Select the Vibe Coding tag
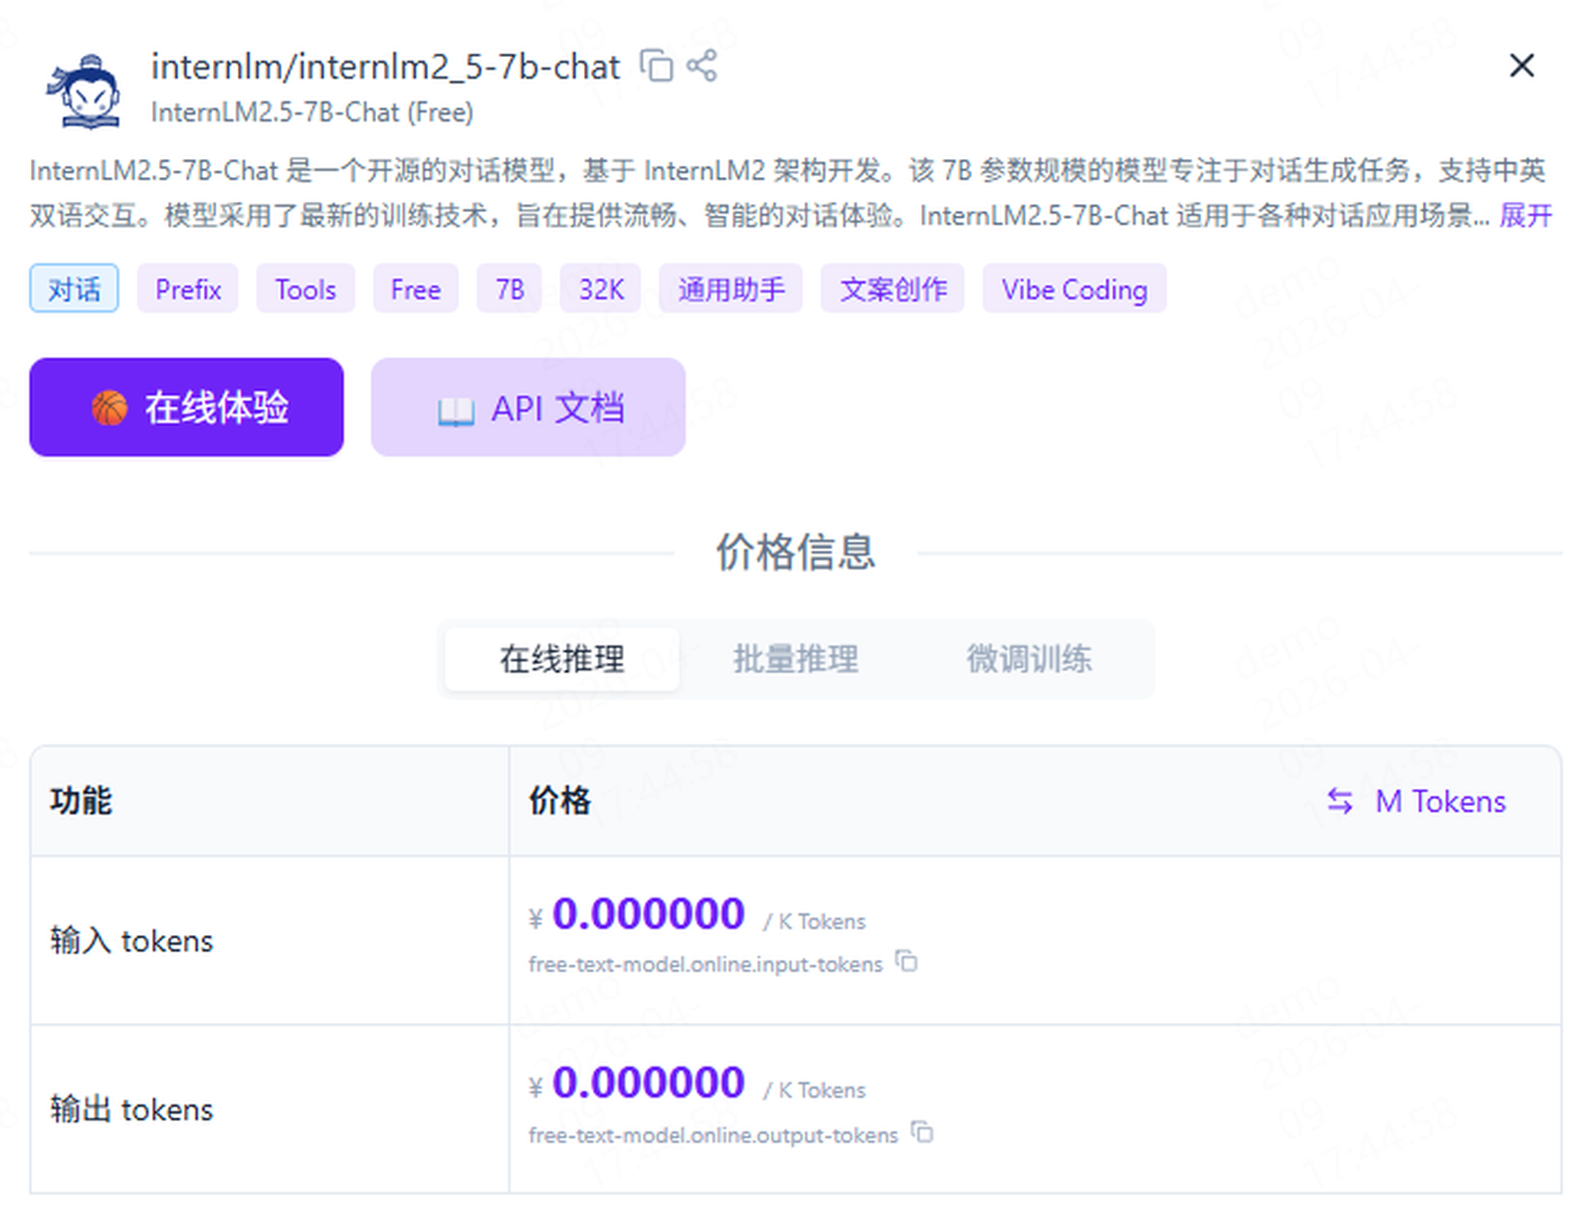The height and width of the screenshot is (1226, 1592). pos(1075,289)
